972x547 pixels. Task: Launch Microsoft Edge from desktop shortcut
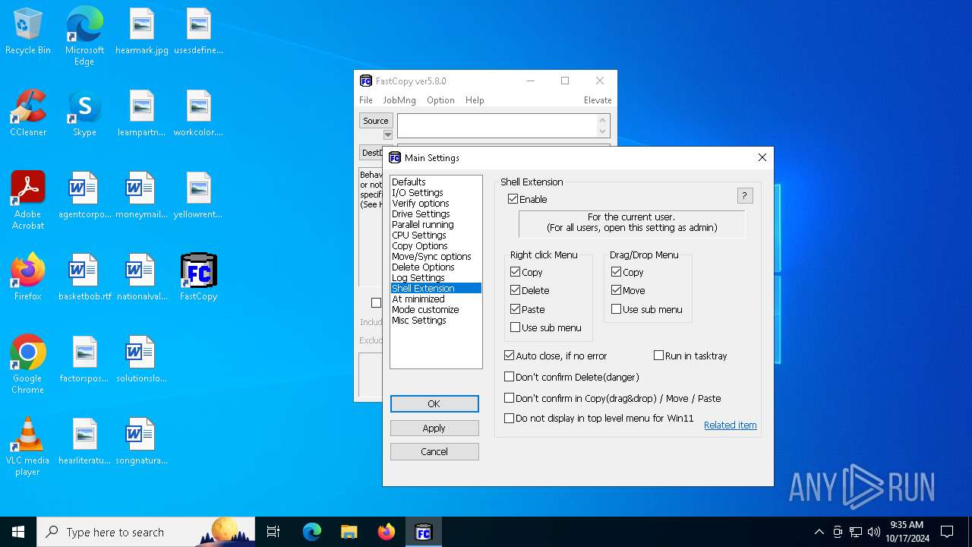84,36
